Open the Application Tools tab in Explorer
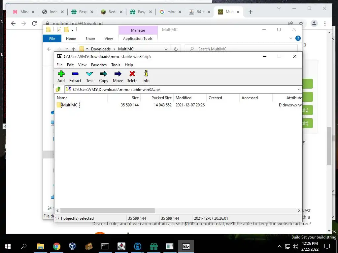 [138, 39]
